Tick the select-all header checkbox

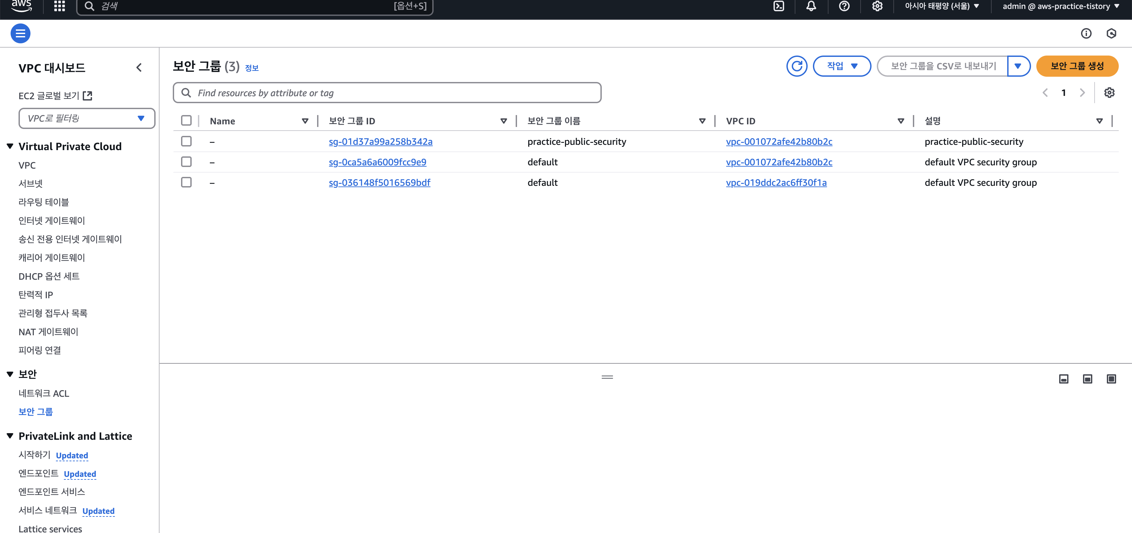(x=186, y=121)
